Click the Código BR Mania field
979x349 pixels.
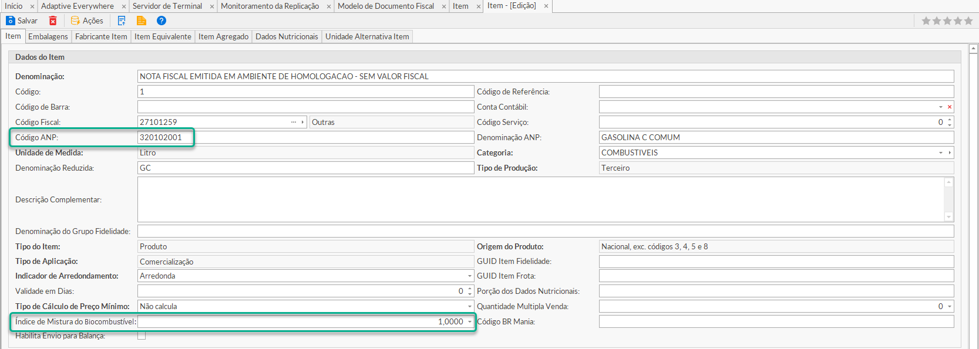click(776, 321)
